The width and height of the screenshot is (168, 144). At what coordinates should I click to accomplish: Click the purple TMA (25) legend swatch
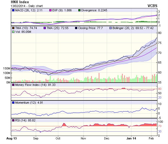(45, 28)
